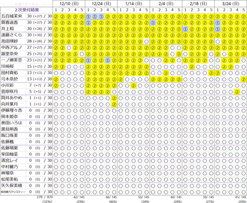This screenshot has height=203, width=247.
Task: Click the 12/24 (日) date header
Action: 101,4
